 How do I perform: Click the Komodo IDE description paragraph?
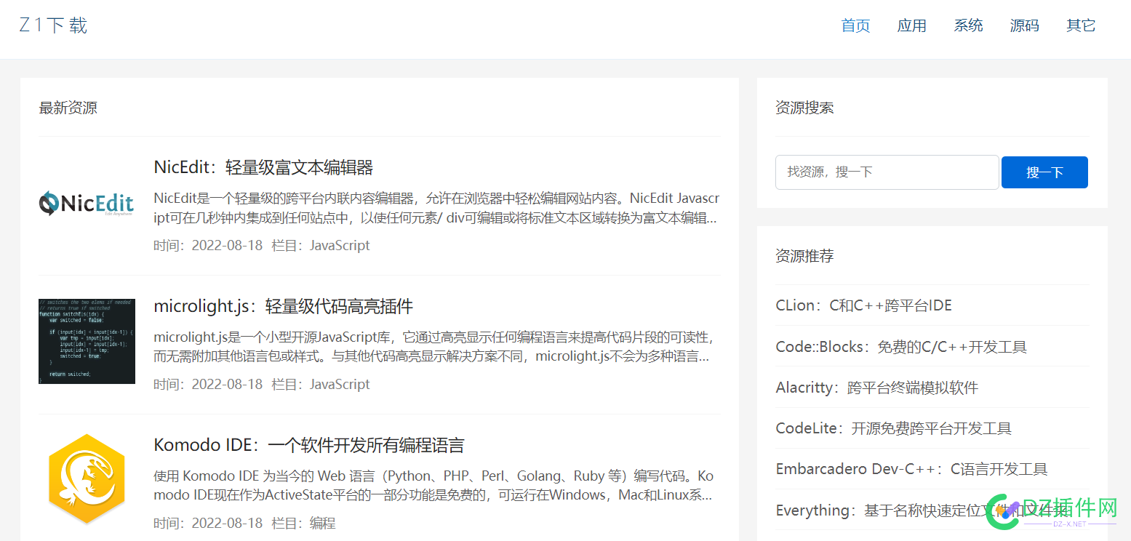(434, 486)
